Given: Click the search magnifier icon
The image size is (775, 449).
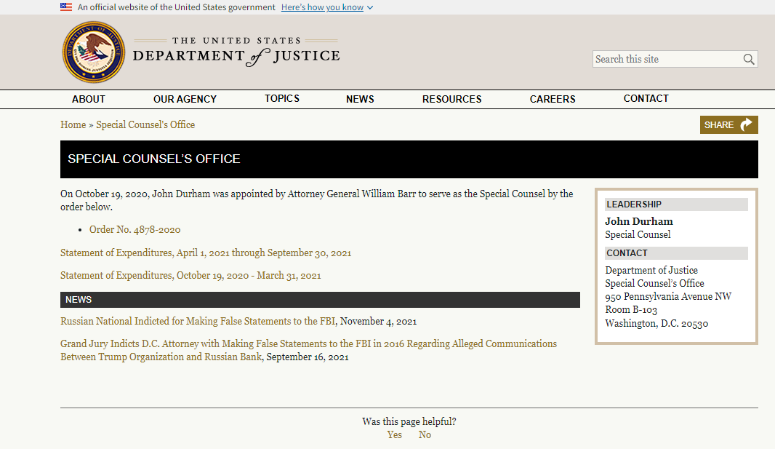Looking at the screenshot, I should [x=749, y=60].
